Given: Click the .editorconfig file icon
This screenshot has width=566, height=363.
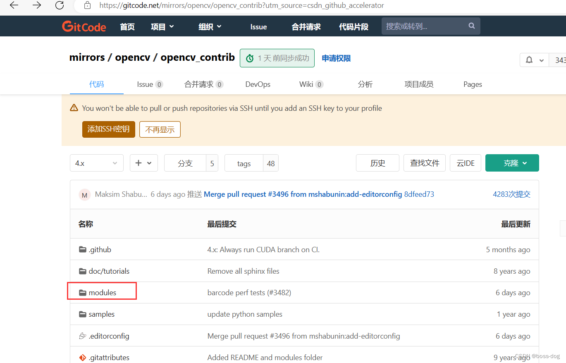Looking at the screenshot, I should point(82,336).
